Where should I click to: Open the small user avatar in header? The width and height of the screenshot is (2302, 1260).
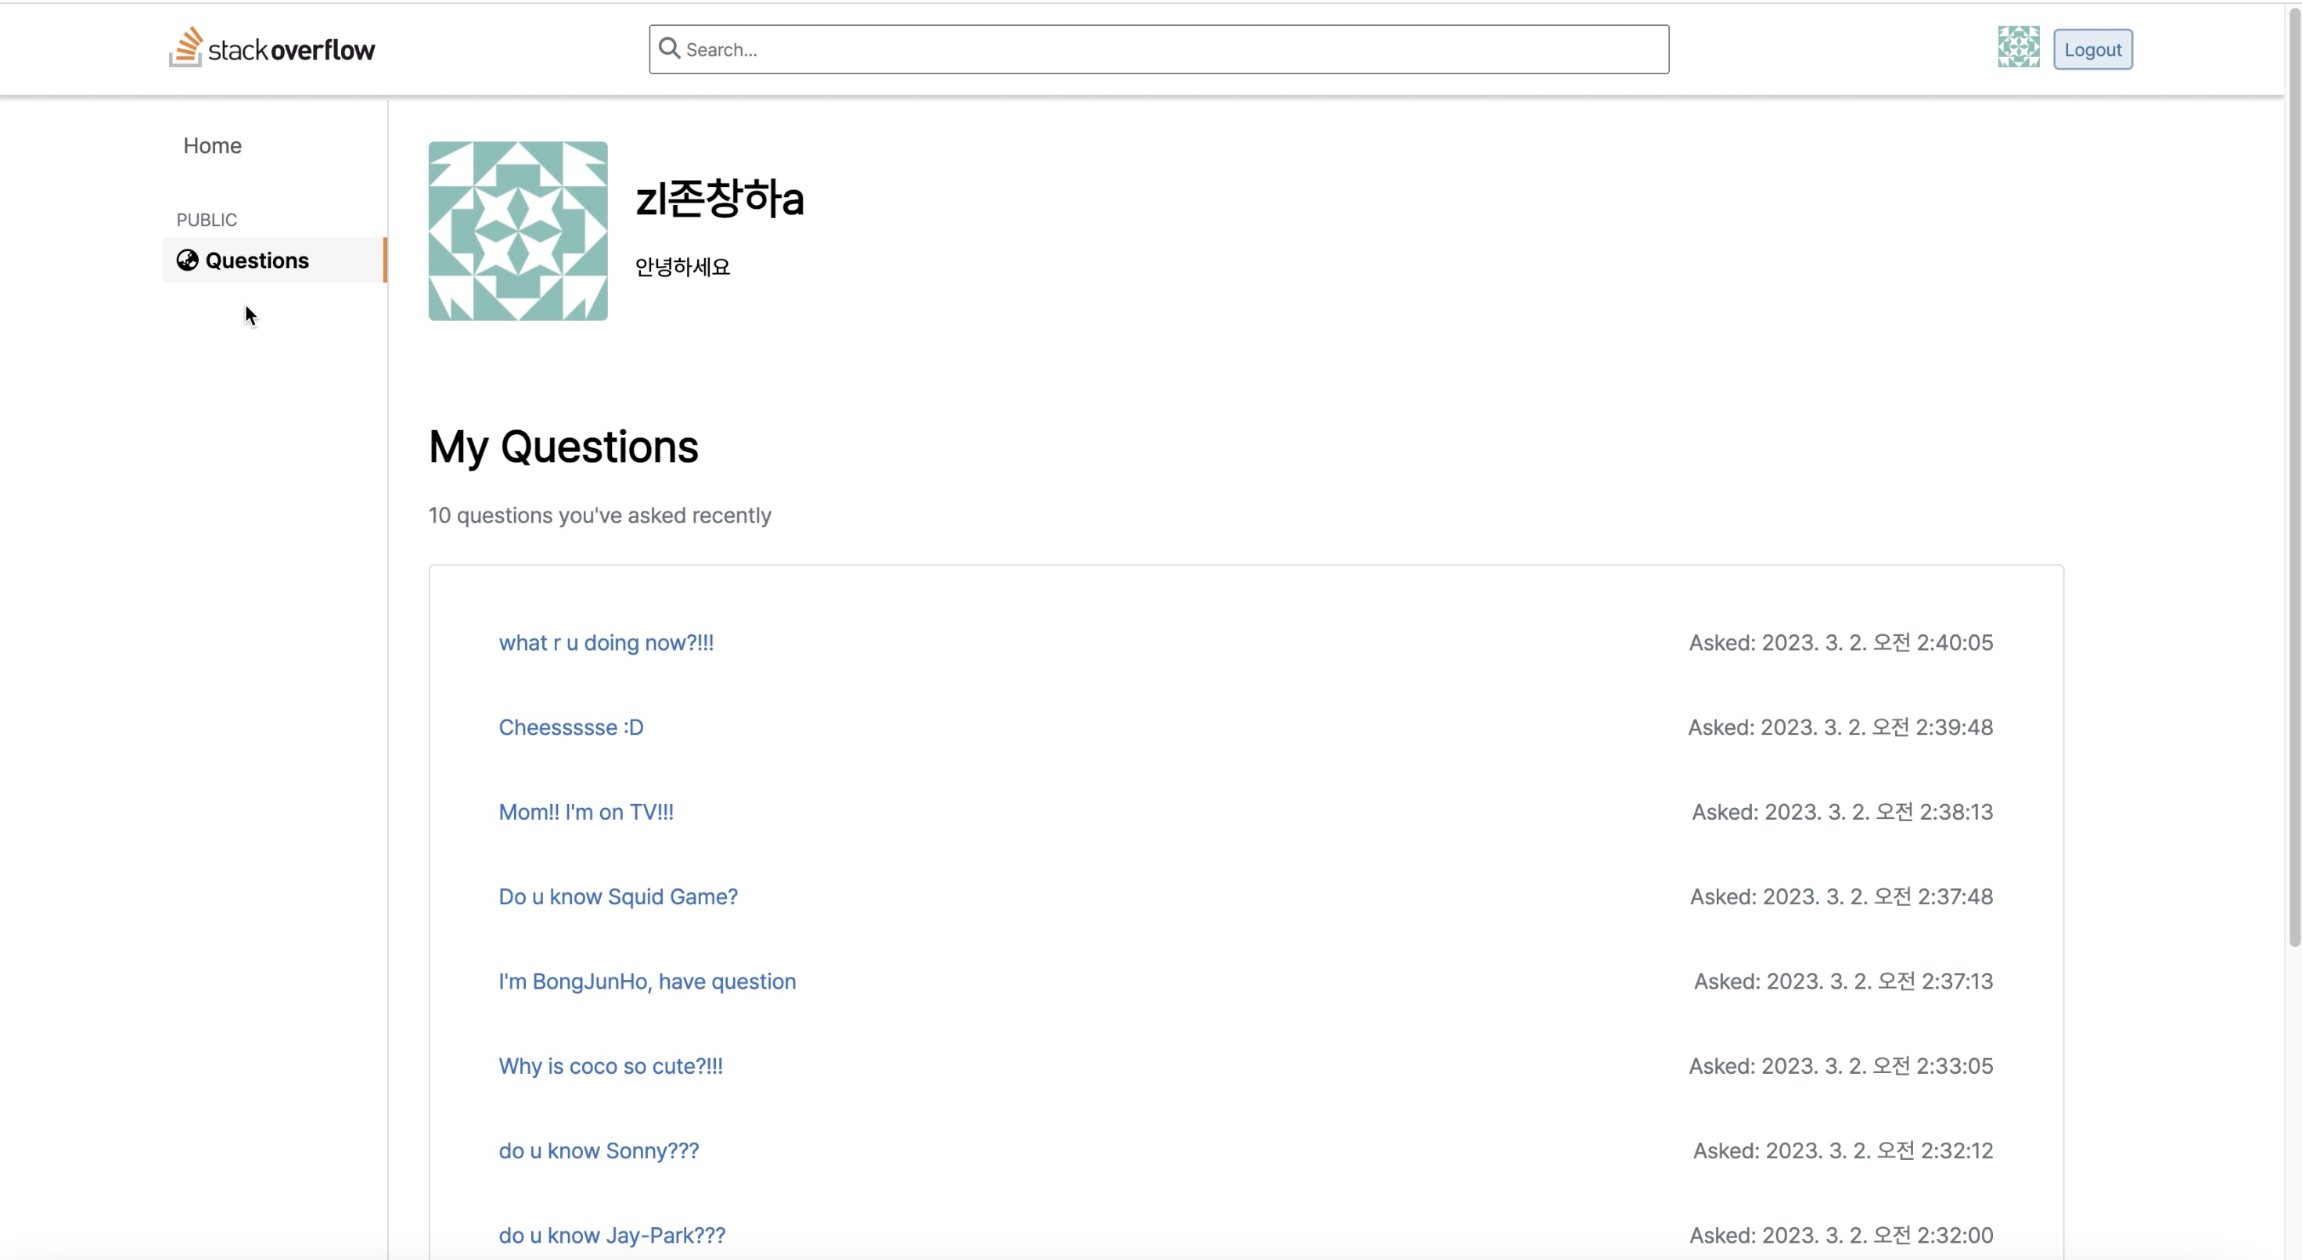tap(2019, 48)
